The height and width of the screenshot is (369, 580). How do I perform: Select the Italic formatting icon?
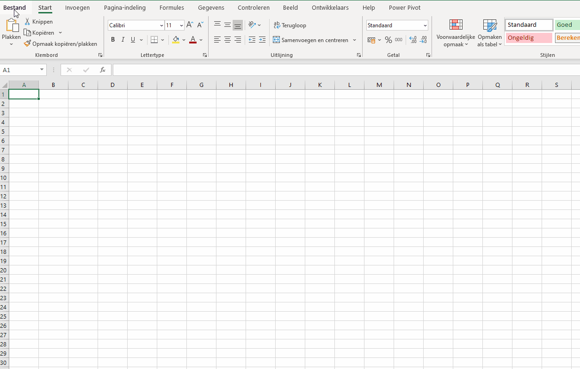(x=123, y=40)
